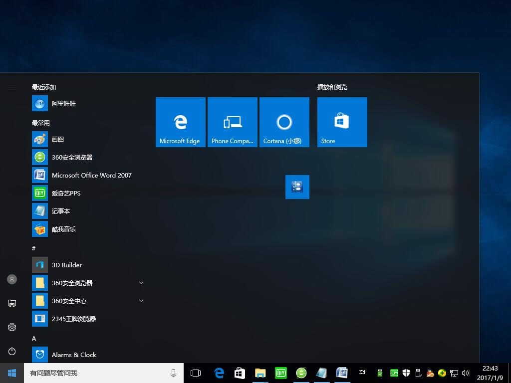Open the Power menu
This screenshot has width=511, height=383.
(12, 351)
